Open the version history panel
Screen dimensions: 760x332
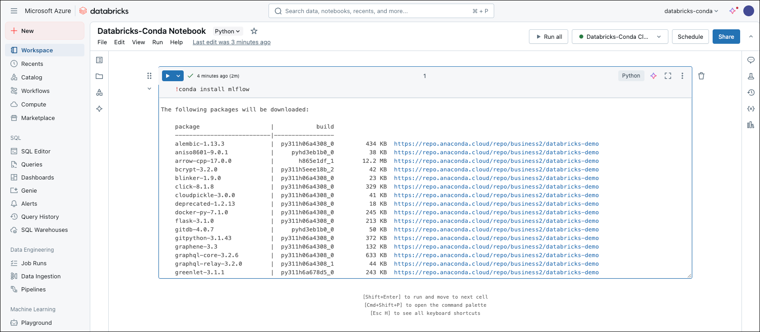click(751, 92)
